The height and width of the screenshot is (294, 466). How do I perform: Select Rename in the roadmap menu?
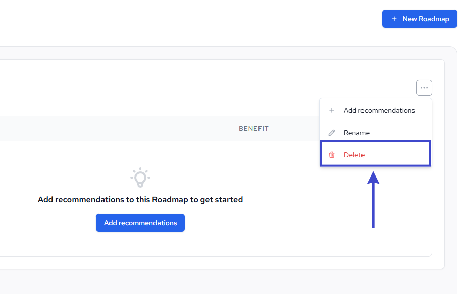click(356, 133)
